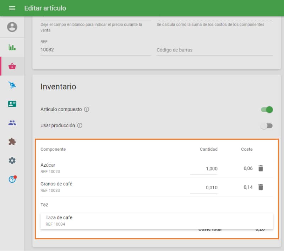This screenshot has height=251, width=284.
Task: Delete the Azúcar component with the trash icon
Action: pyautogui.click(x=261, y=168)
